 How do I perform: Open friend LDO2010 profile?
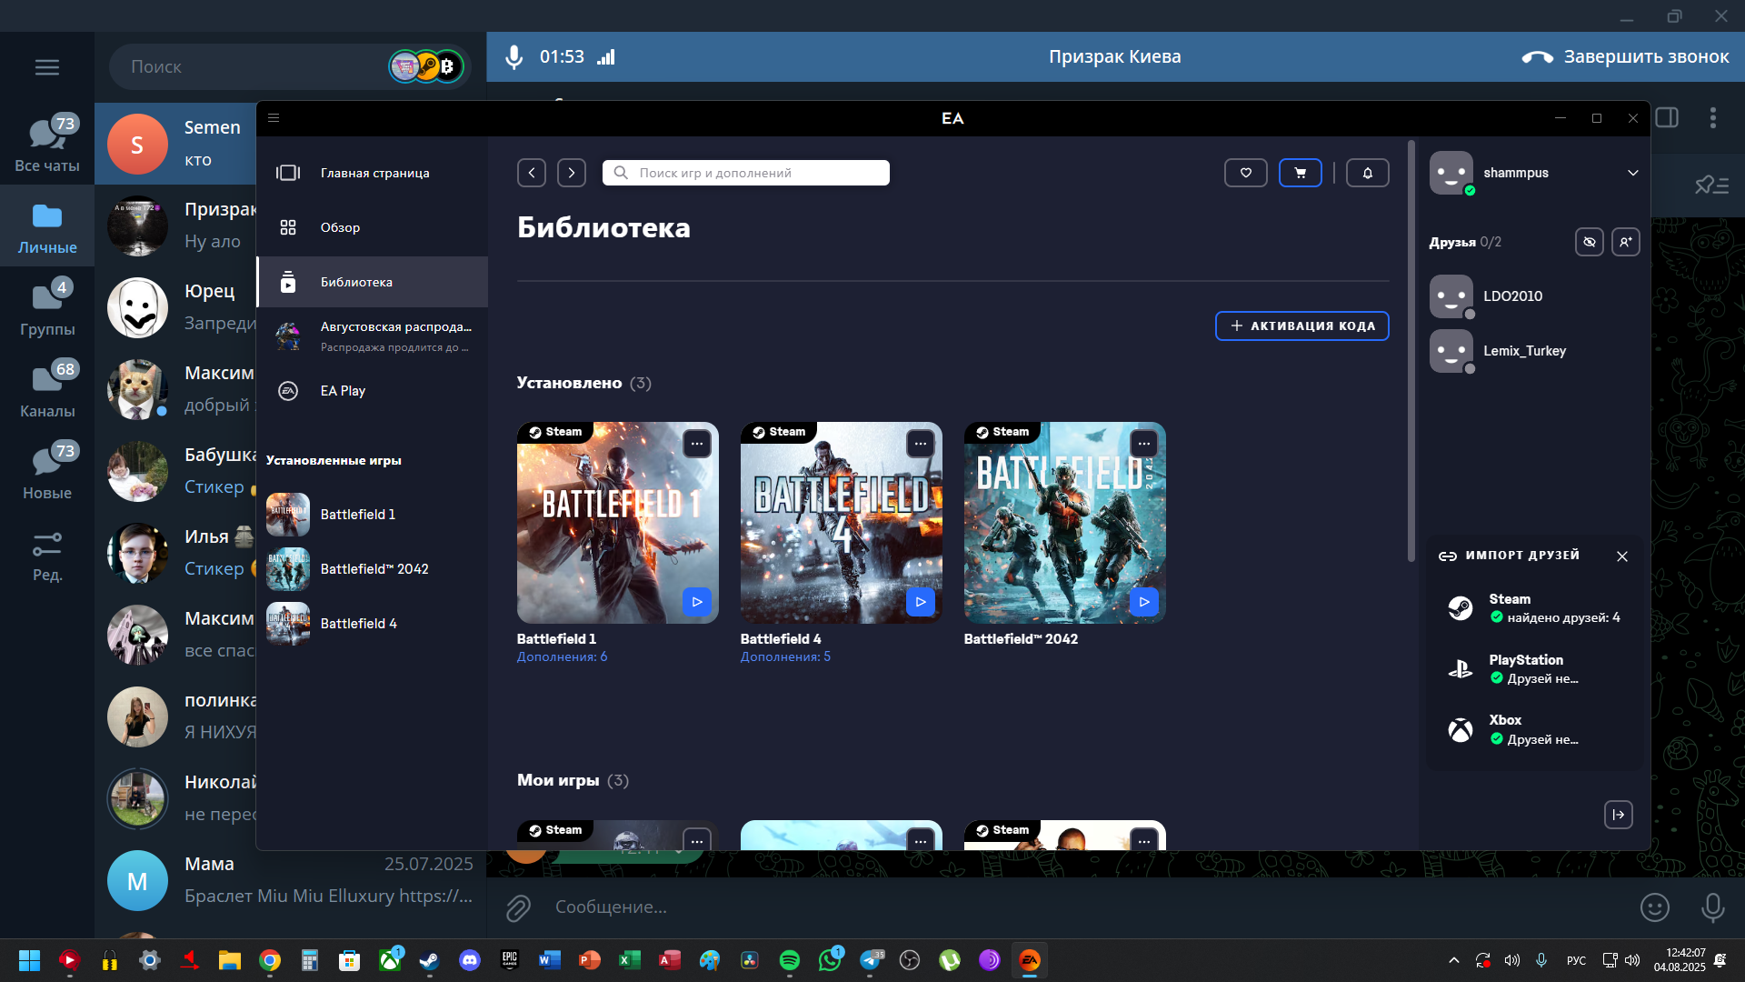pyautogui.click(x=1536, y=296)
